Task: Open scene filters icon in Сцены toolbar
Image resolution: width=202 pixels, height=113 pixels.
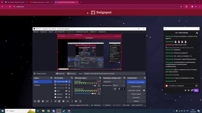Action: point(43,101)
